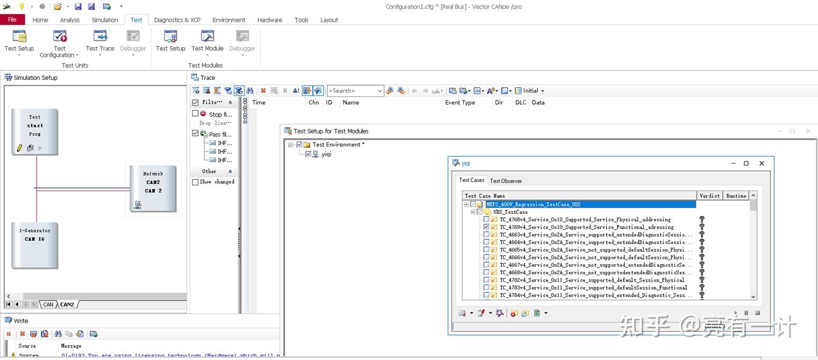Click the test case list vertical scrollbar down arrow
The width and height of the screenshot is (818, 360).
(x=753, y=297)
